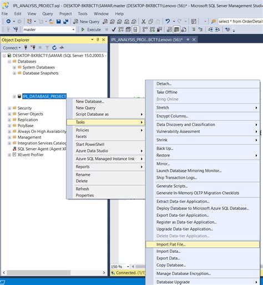
Task: Choose Export Data... option
Action: tap(203, 258)
